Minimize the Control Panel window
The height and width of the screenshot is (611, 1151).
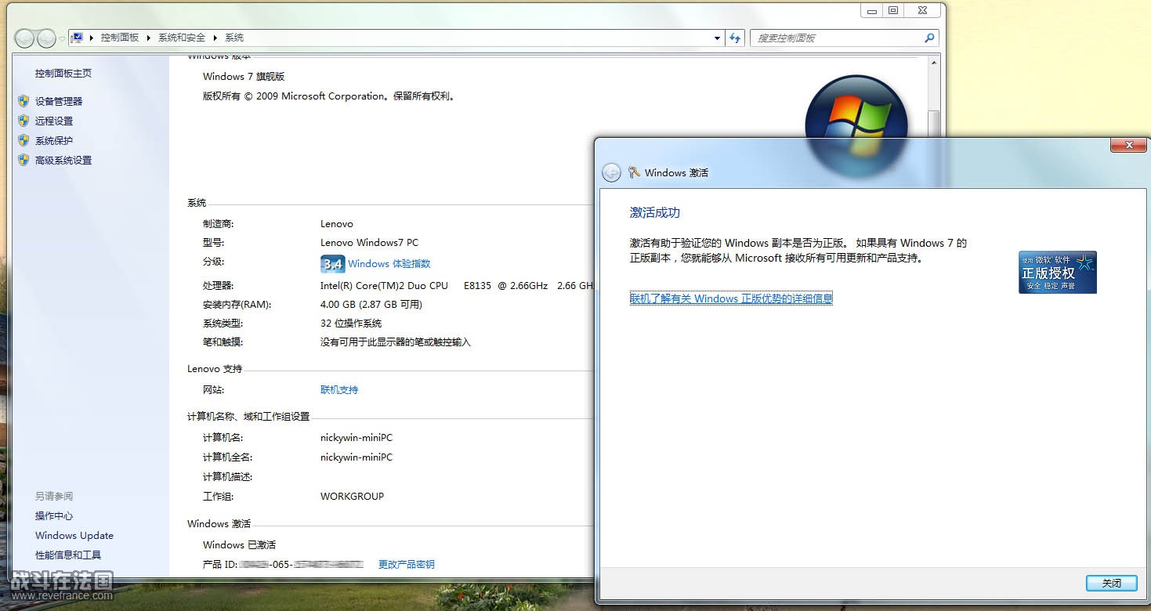872,11
